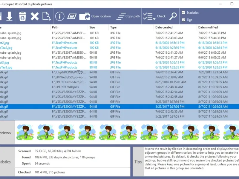Click the Scanned value 35.13 GB, 66,789 files
Screen dimensions: 239x179
58,151
